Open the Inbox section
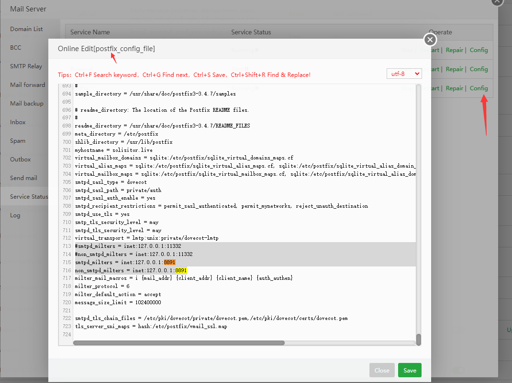The width and height of the screenshot is (512, 383). pyautogui.click(x=18, y=122)
